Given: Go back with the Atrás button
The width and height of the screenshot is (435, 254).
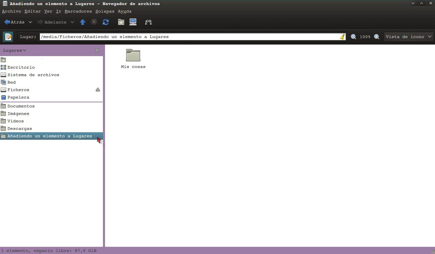Looking at the screenshot, I should pyautogui.click(x=14, y=22).
